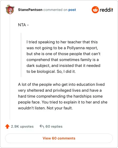This screenshot has height=148, width=118.
Task: Click the gray blockquote bar
Action: 21,55
